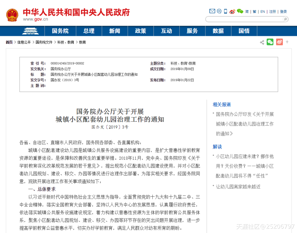Open breadcrumb link 国务院文件
The width and height of the screenshot is (297, 233).
(44, 42)
